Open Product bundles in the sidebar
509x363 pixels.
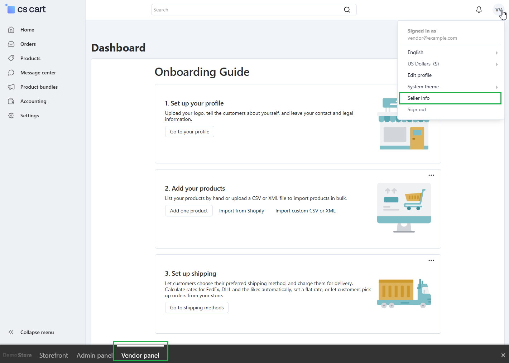pyautogui.click(x=39, y=87)
